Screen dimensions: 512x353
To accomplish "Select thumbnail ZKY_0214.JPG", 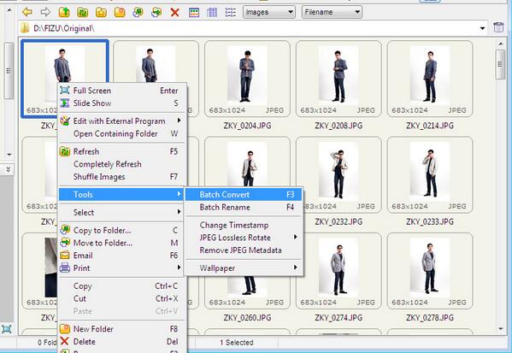I will pos(430,79).
